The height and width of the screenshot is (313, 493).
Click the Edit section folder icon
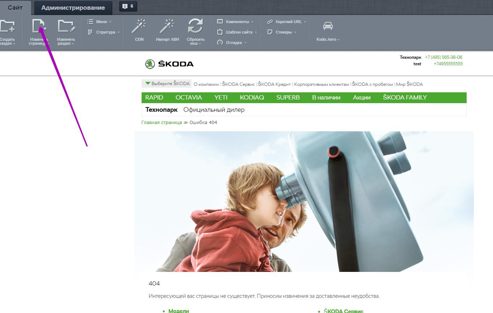66,26
